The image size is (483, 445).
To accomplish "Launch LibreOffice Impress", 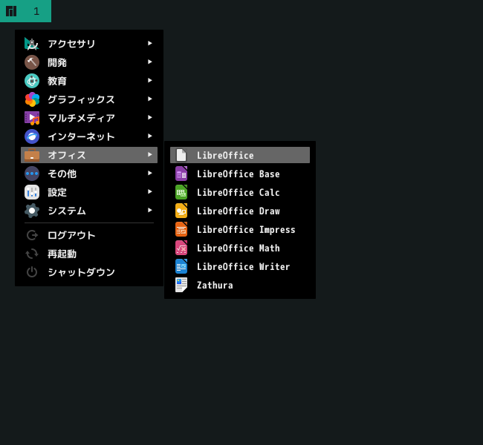I will click(240, 229).
